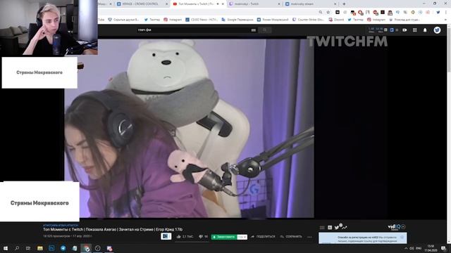
Task: Bookmark this page with the star icon
Action: (328, 13)
